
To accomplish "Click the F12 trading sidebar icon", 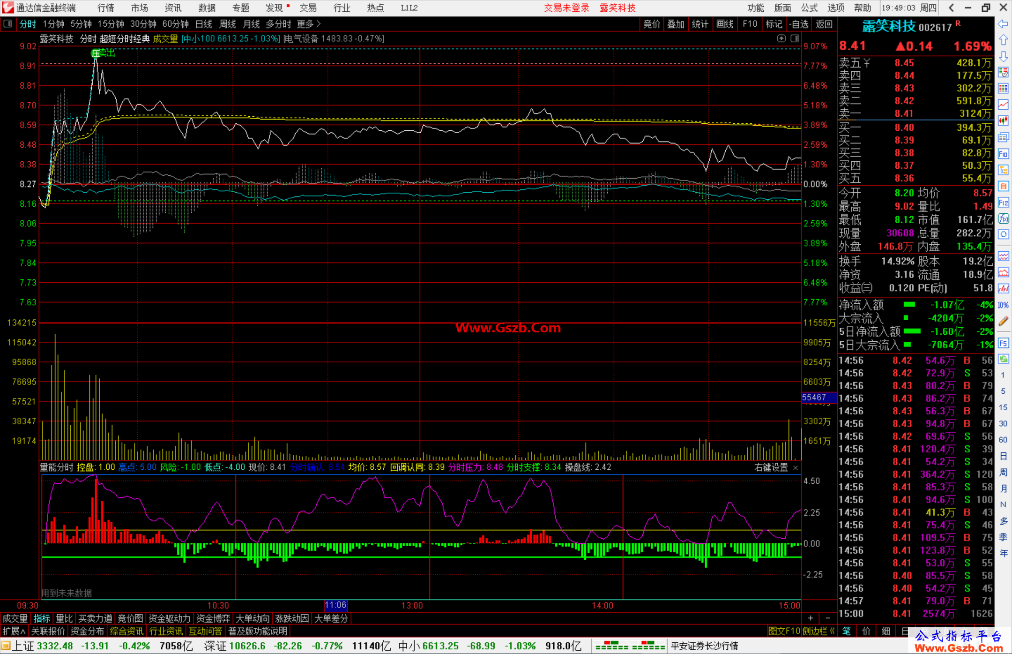I will [x=1003, y=203].
